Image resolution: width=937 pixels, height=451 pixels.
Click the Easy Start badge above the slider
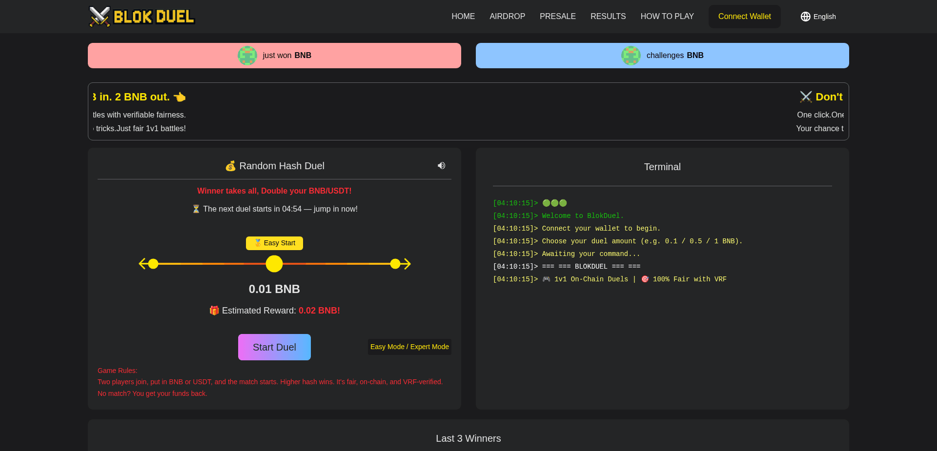(x=274, y=243)
